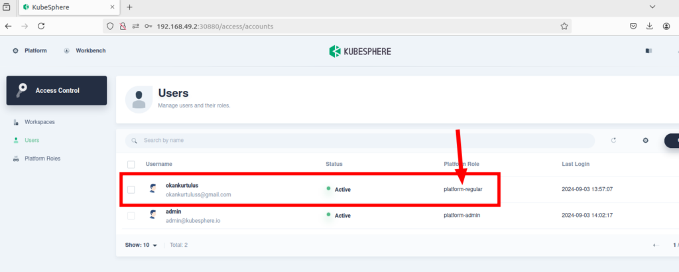Click the Status column header
Image resolution: width=679 pixels, height=272 pixels.
[334, 164]
